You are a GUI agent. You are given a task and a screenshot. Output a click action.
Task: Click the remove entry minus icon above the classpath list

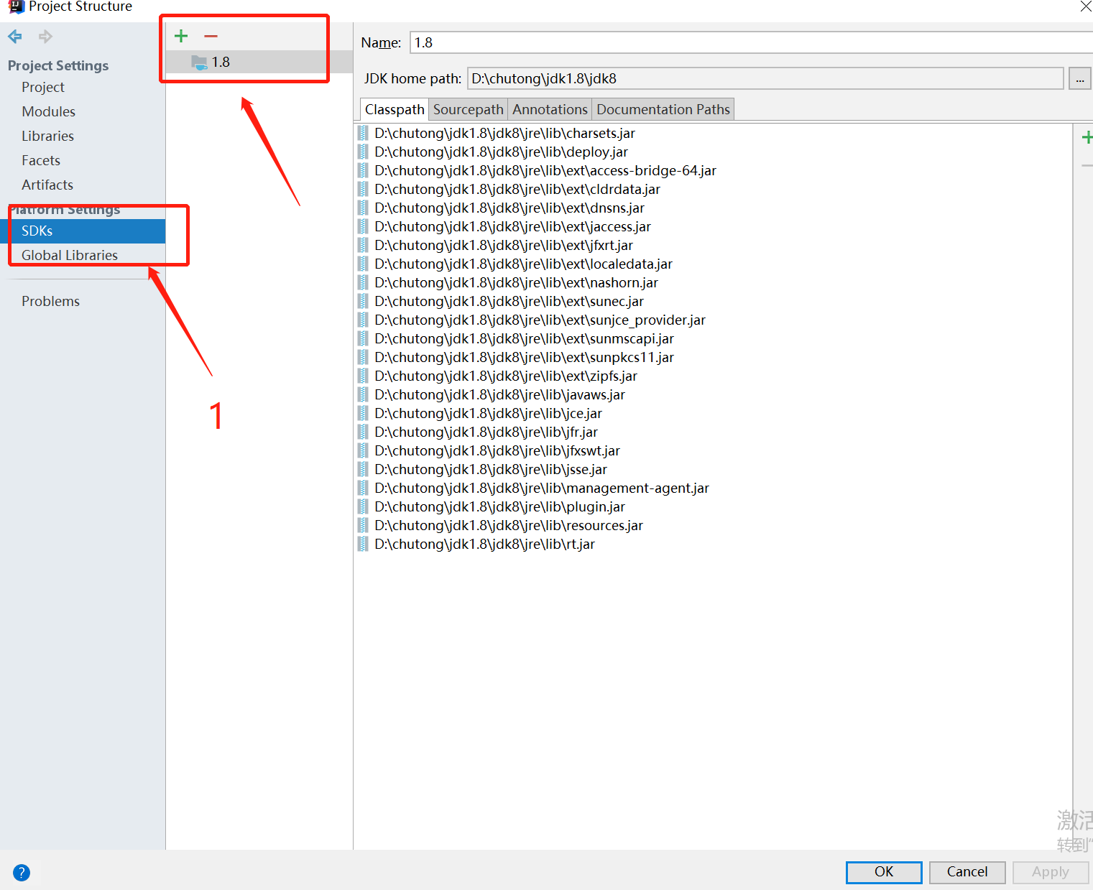point(1087,164)
